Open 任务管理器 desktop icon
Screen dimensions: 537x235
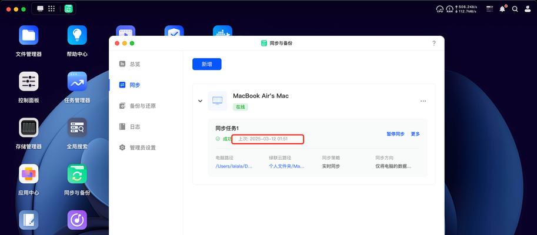[x=77, y=82]
